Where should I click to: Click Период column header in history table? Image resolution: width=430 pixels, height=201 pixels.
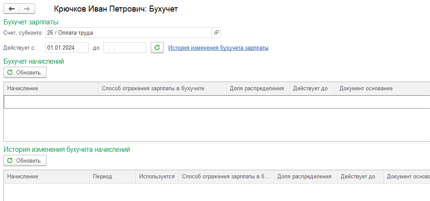tap(113, 177)
